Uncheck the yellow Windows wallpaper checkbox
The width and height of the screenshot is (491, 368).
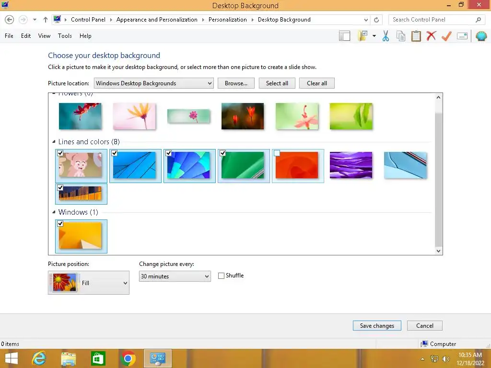tap(60, 223)
